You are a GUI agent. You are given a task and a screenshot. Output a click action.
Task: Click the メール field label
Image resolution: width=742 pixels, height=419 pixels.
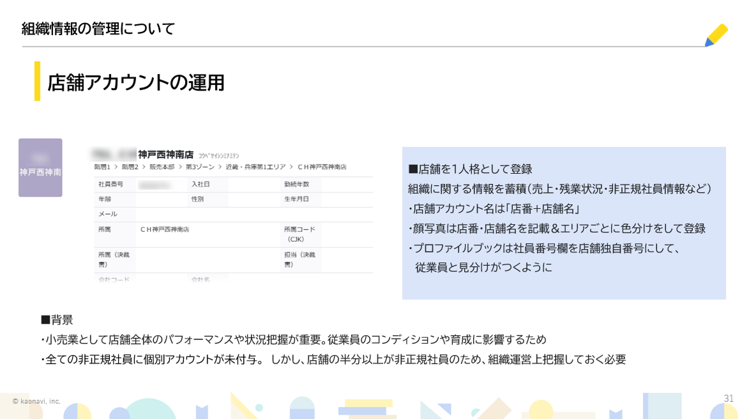(107, 214)
